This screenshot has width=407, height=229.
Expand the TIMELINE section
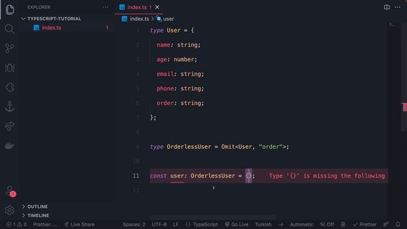tap(38, 216)
